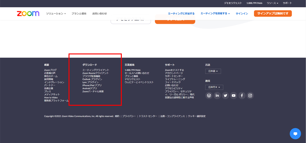Open パートナー footer link

click(50, 85)
